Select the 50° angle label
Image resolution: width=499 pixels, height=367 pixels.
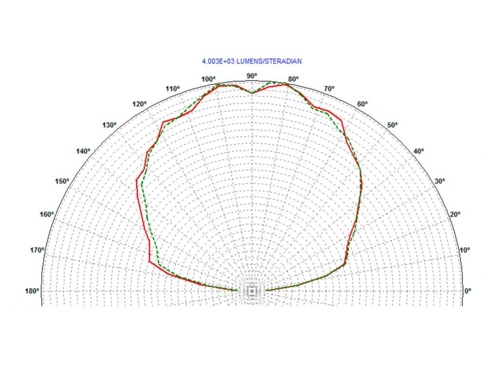pos(392,125)
